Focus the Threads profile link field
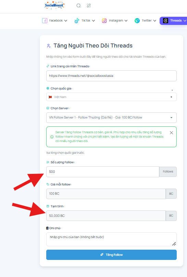This screenshot has width=187, height=277. point(111,76)
